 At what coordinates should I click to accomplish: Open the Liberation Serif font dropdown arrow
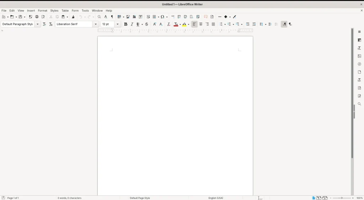click(95, 24)
